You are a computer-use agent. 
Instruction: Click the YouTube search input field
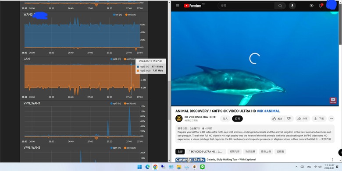246,6
